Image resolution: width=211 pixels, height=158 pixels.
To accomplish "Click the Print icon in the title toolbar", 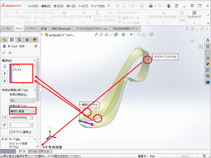I will tap(151, 6).
